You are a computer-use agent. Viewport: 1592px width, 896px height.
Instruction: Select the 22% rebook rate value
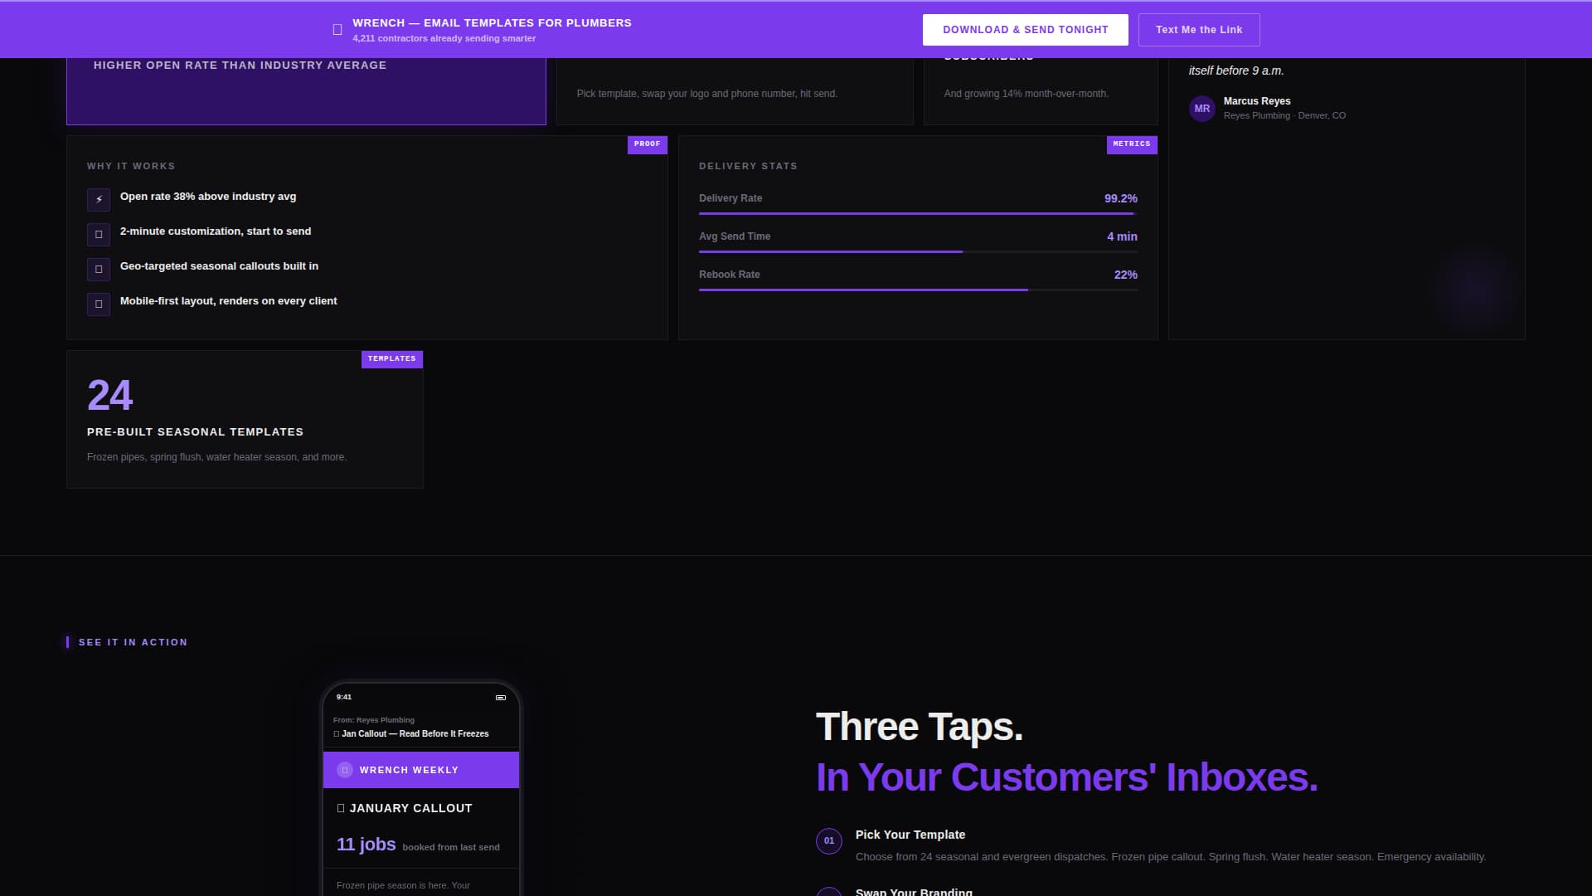[1126, 275]
